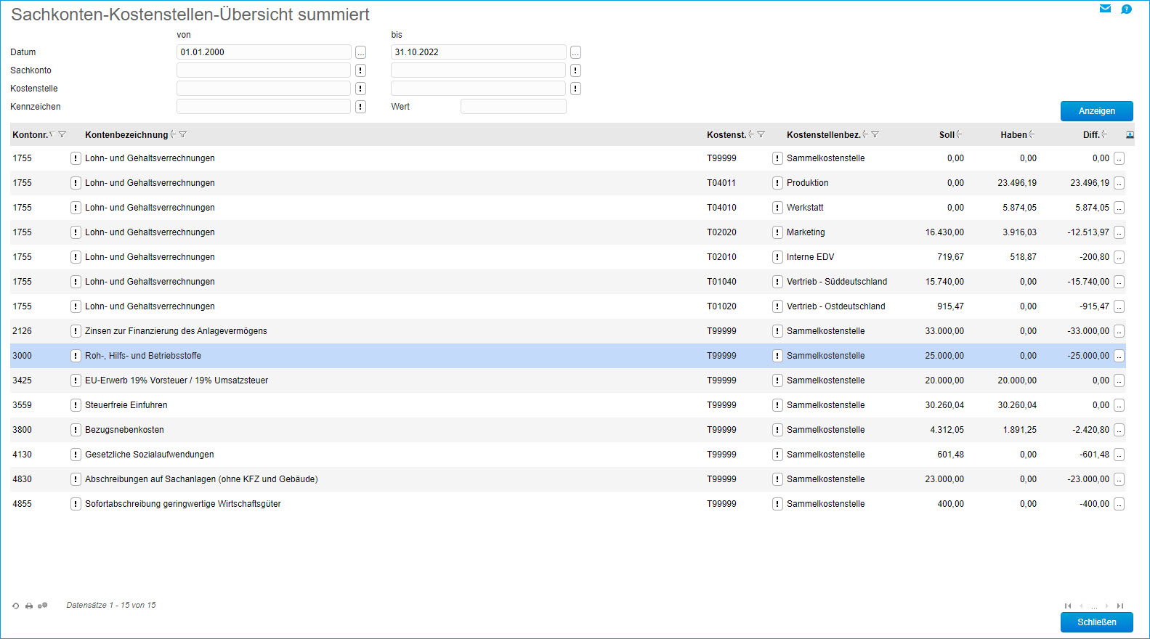Click the refresh icon in footer
The height and width of the screenshot is (639, 1150).
[15, 606]
